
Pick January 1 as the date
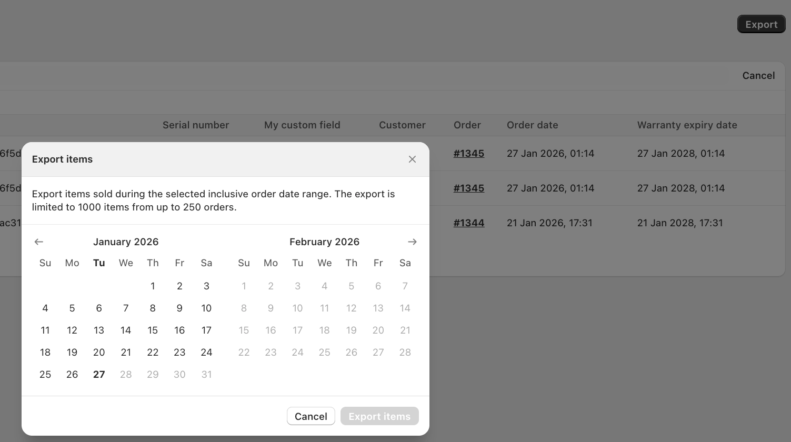click(x=153, y=286)
